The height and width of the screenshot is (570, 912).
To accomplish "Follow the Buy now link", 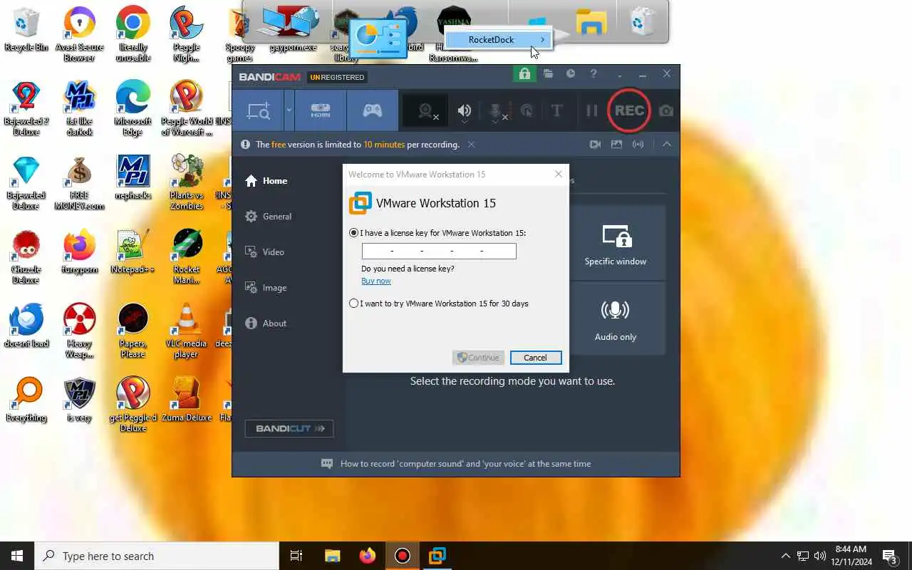I will (376, 281).
